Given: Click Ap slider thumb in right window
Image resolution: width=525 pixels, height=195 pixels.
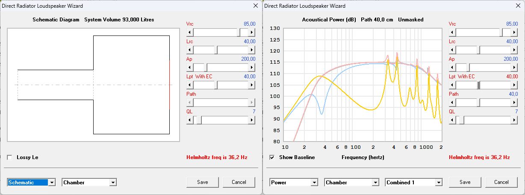Looking at the screenshot, I should (x=468, y=68).
